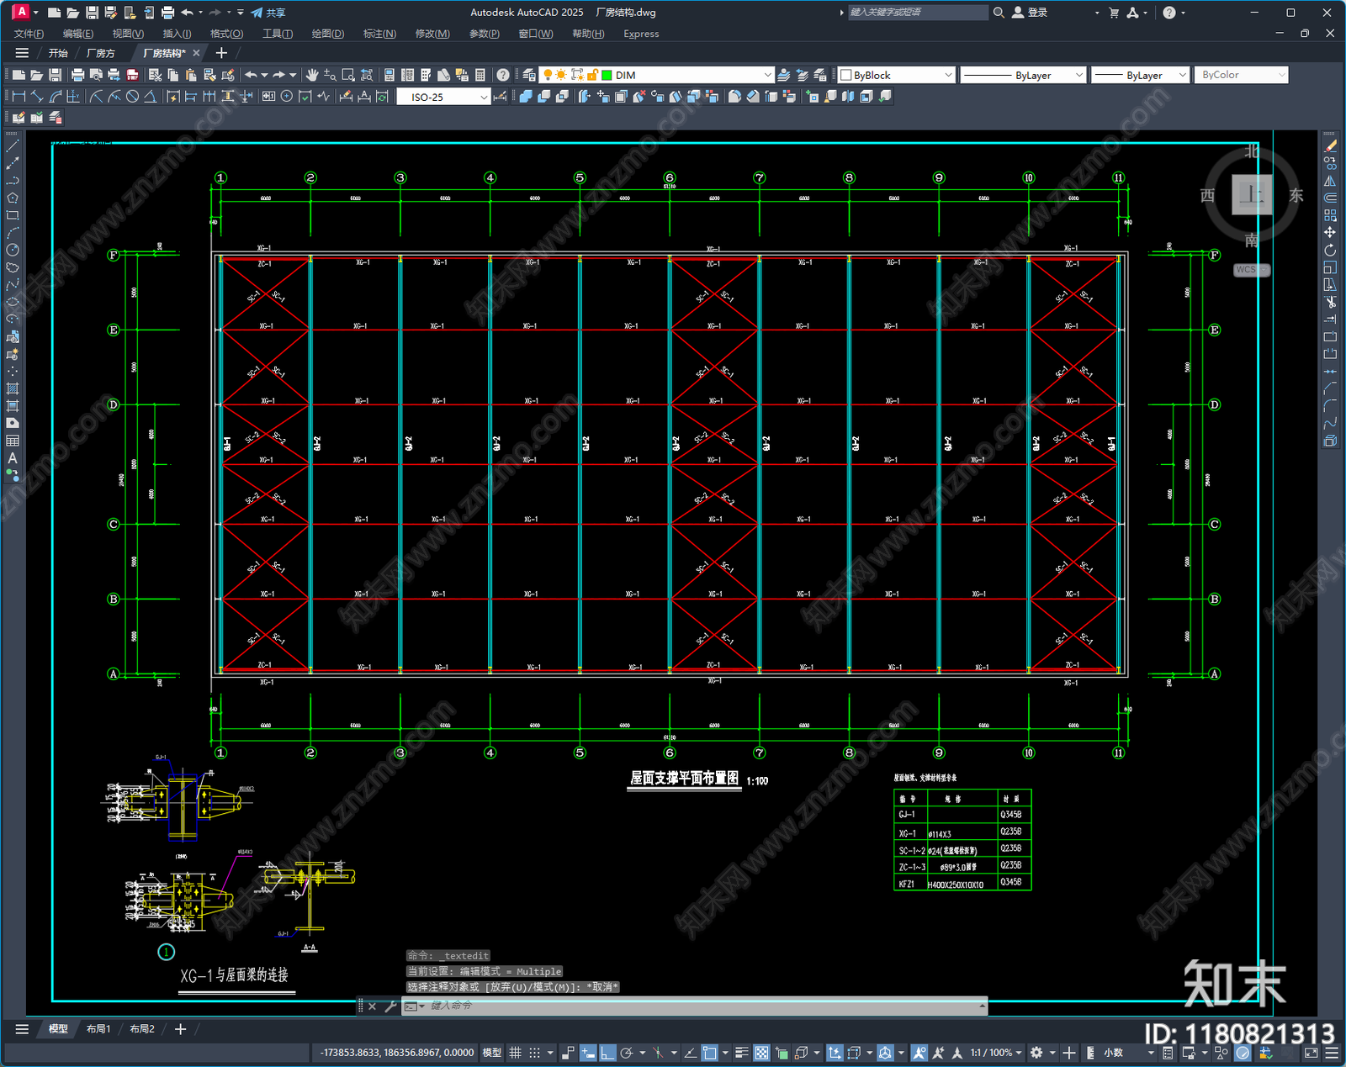Viewport: 1346px width, 1067px height.
Task: Toggle Ortho mode in status bar
Action: pyautogui.click(x=607, y=1053)
